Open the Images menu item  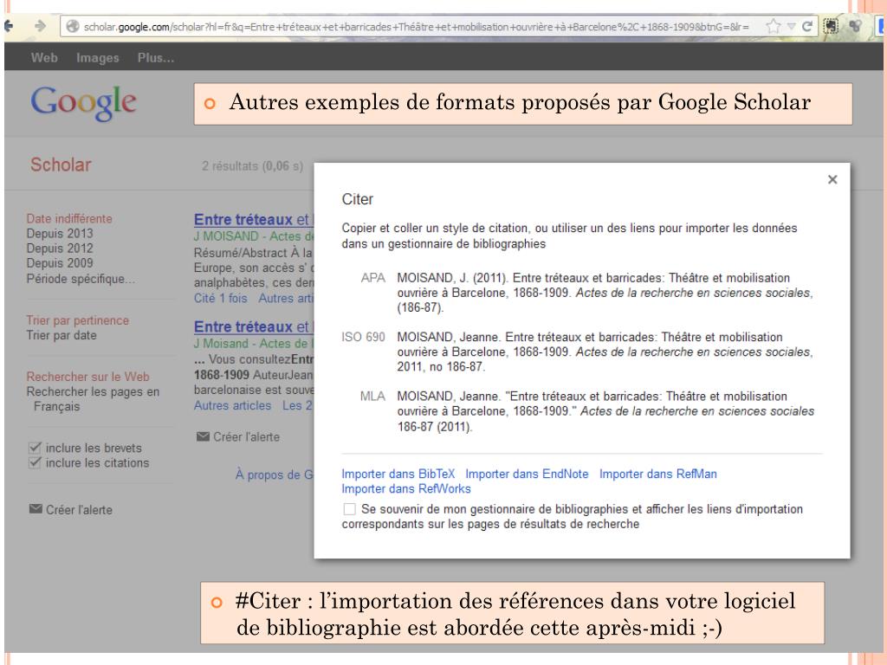point(98,58)
